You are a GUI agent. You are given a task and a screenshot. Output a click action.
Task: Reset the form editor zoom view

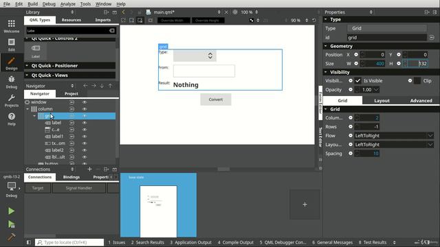pyautogui.click(x=314, y=20)
